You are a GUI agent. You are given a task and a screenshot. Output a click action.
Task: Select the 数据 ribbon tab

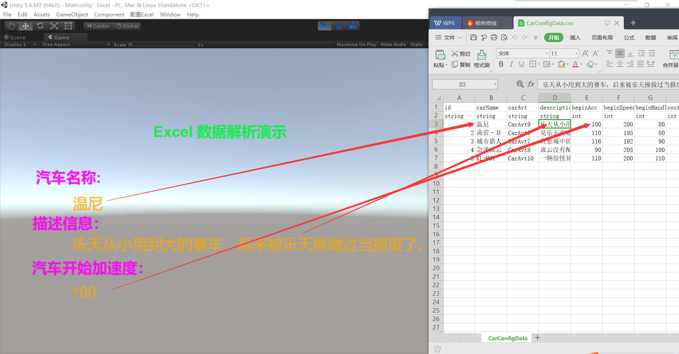coord(650,37)
